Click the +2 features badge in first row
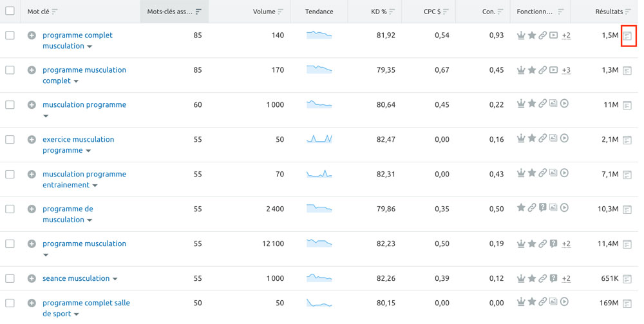 [566, 35]
